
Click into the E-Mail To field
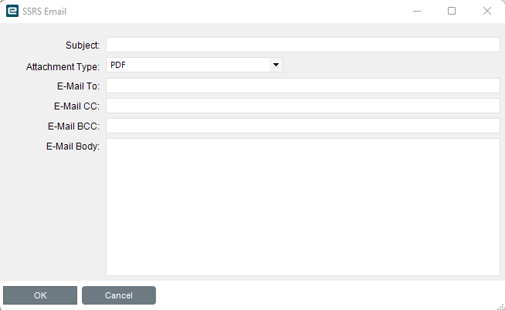[303, 86]
